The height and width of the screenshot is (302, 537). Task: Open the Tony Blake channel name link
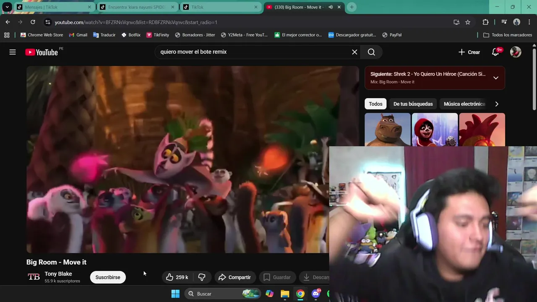(58, 274)
